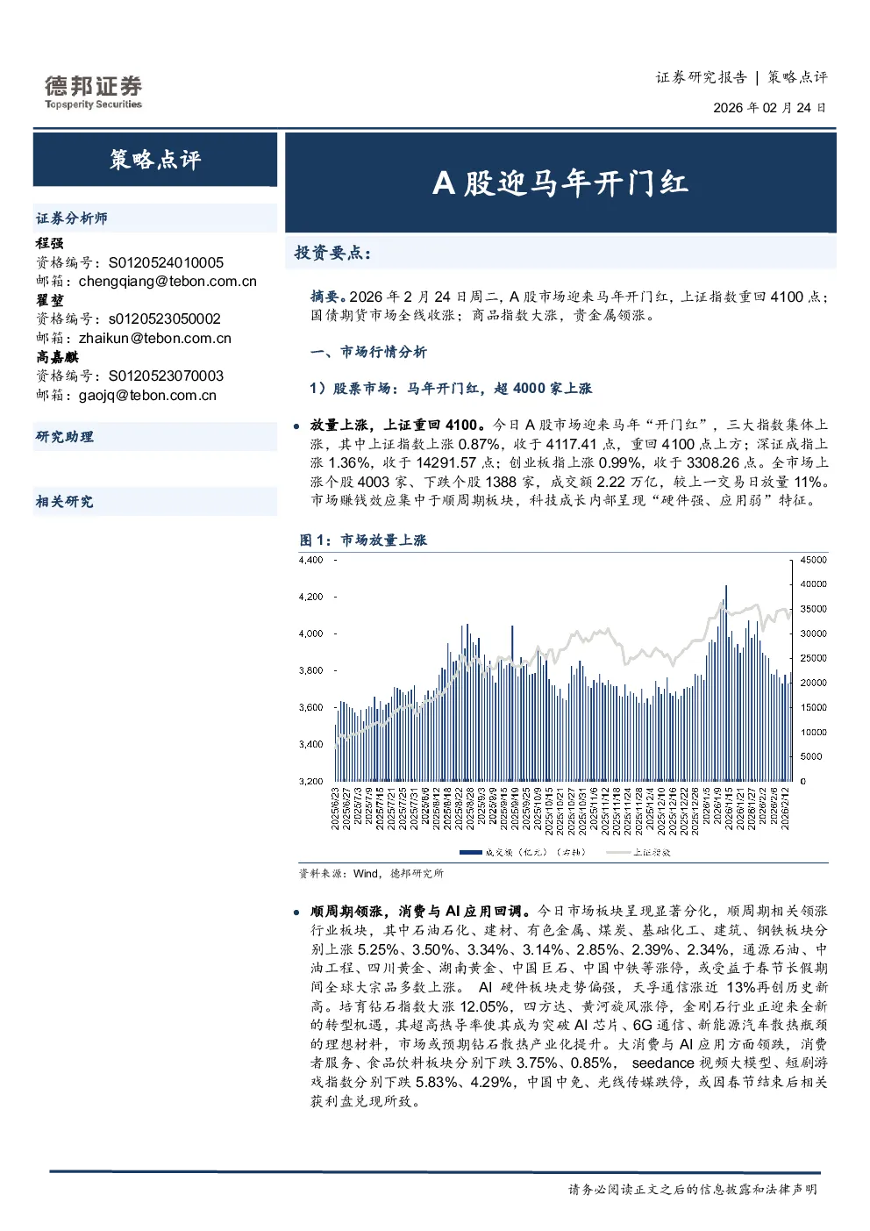Select license number S0120523070003
The height and width of the screenshot is (1231, 870).
[166, 376]
